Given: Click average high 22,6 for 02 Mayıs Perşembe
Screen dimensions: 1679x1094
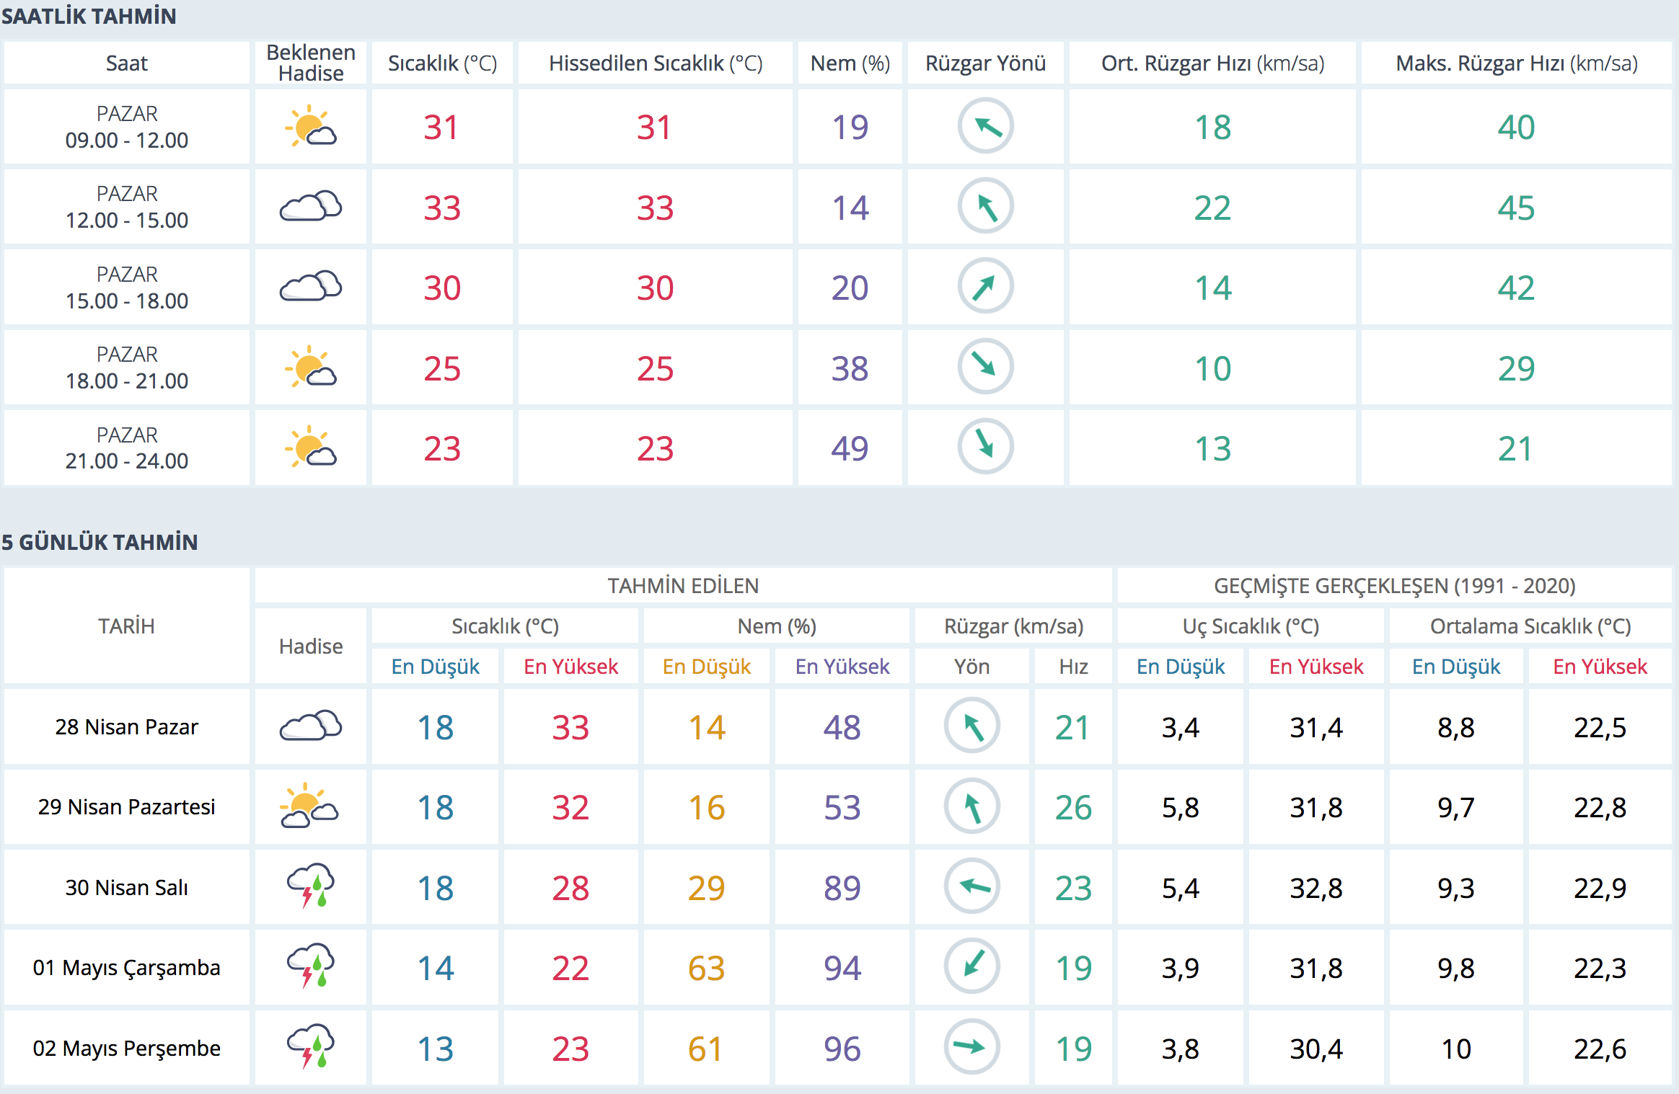Looking at the screenshot, I should tap(1600, 1049).
